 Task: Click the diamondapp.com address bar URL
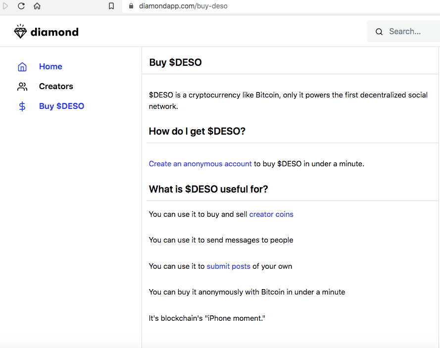pos(183,6)
